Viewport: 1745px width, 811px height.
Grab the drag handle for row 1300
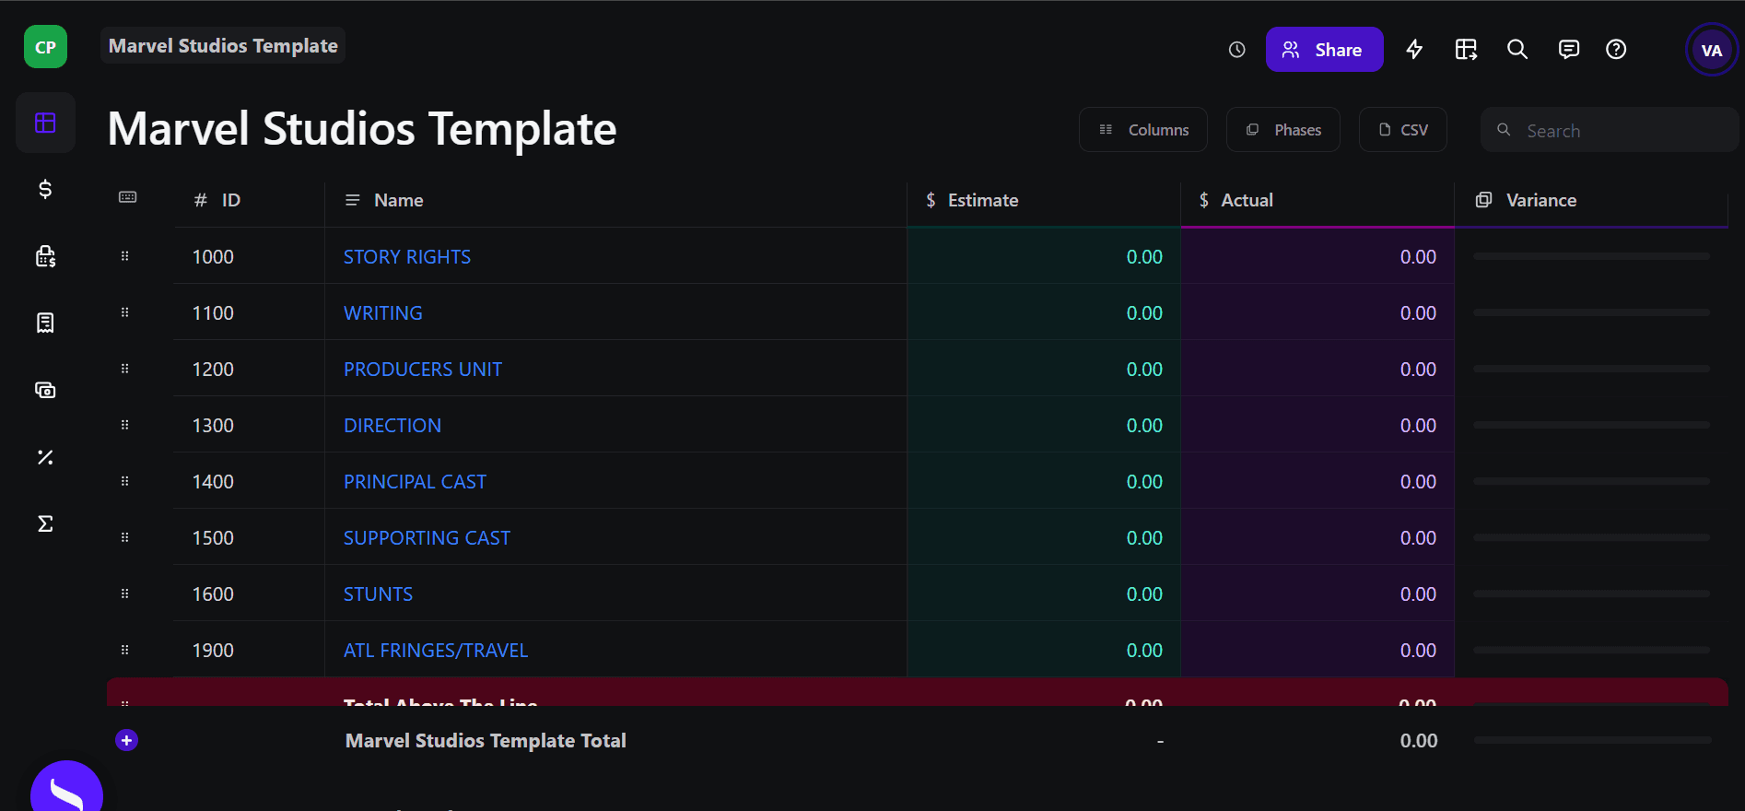pos(125,425)
